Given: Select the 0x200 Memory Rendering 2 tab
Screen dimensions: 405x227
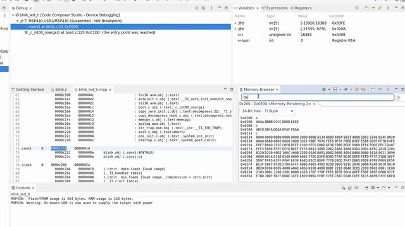Looking at the screenshot, I should (x=275, y=103).
